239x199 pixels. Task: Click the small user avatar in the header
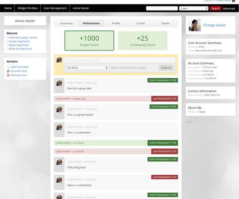tap(234, 1)
